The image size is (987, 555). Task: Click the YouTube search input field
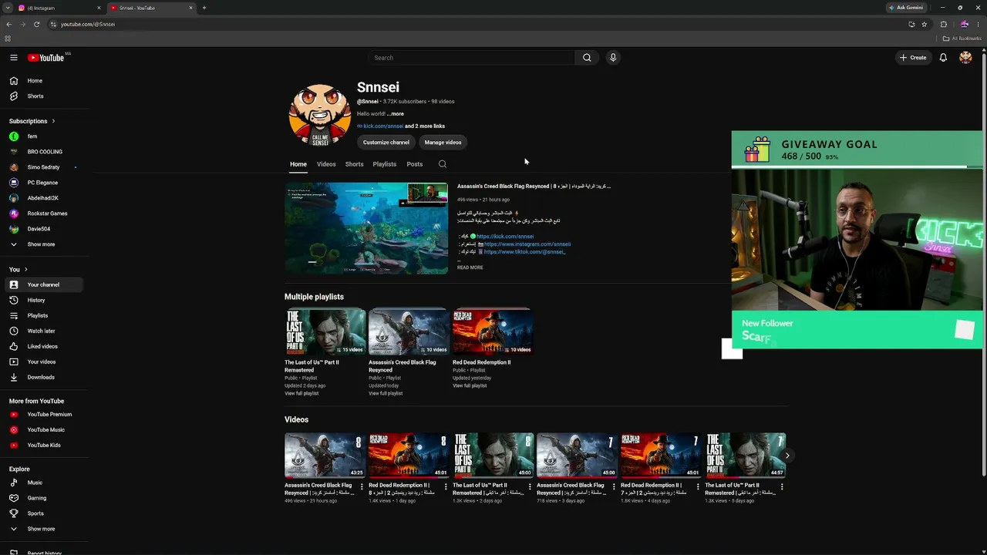coord(471,58)
